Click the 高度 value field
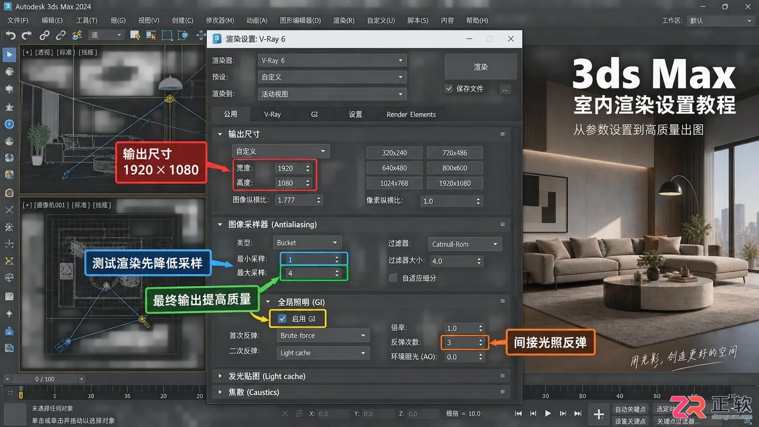This screenshot has height=427, width=759. point(289,183)
